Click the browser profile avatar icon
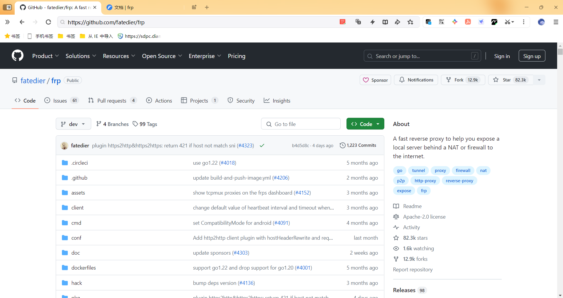The image size is (563, 298). 541,22
